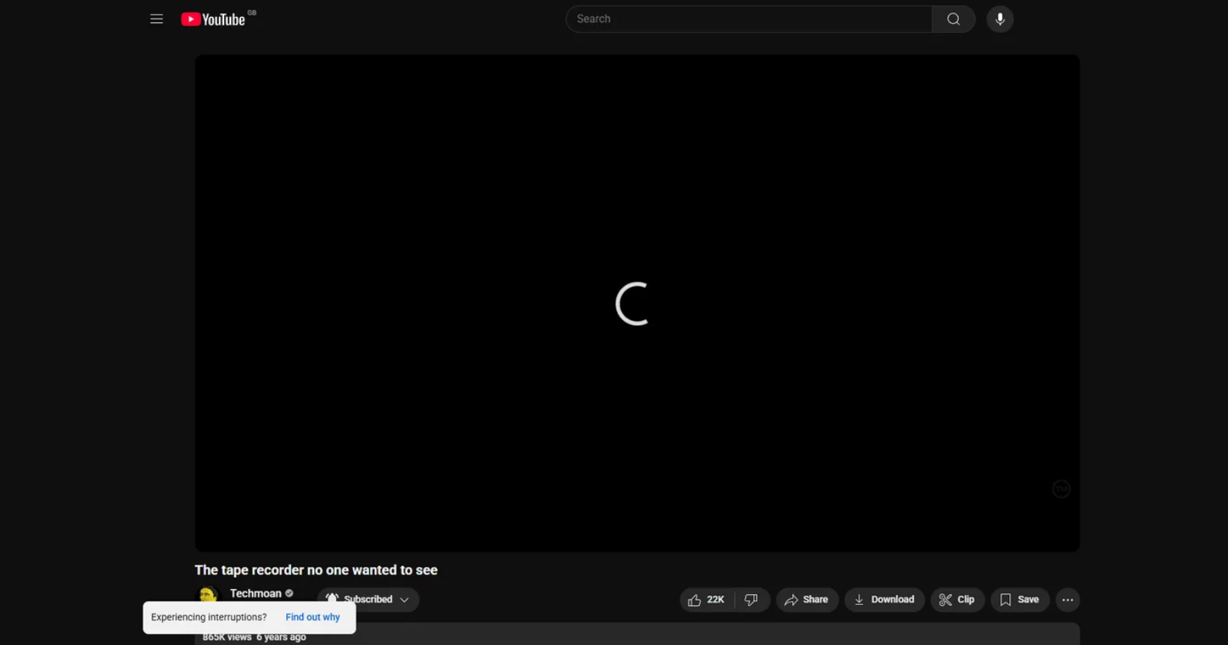Click the Find out why link
The width and height of the screenshot is (1228, 645).
[x=312, y=617]
